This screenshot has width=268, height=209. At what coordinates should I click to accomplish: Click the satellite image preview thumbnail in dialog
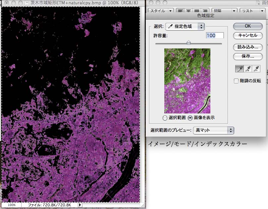point(187,81)
